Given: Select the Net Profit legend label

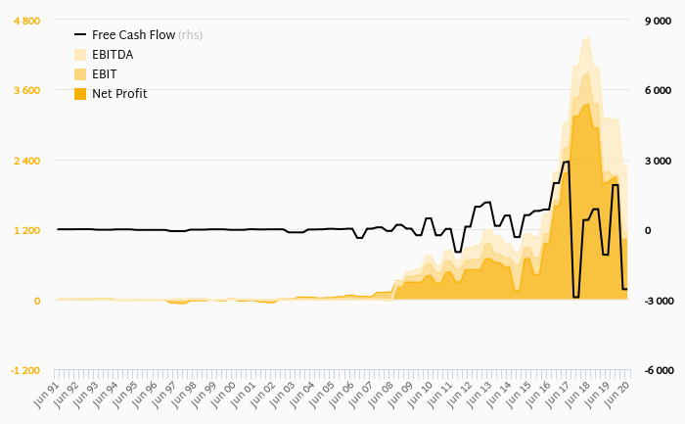Looking at the screenshot, I should 119,94.
